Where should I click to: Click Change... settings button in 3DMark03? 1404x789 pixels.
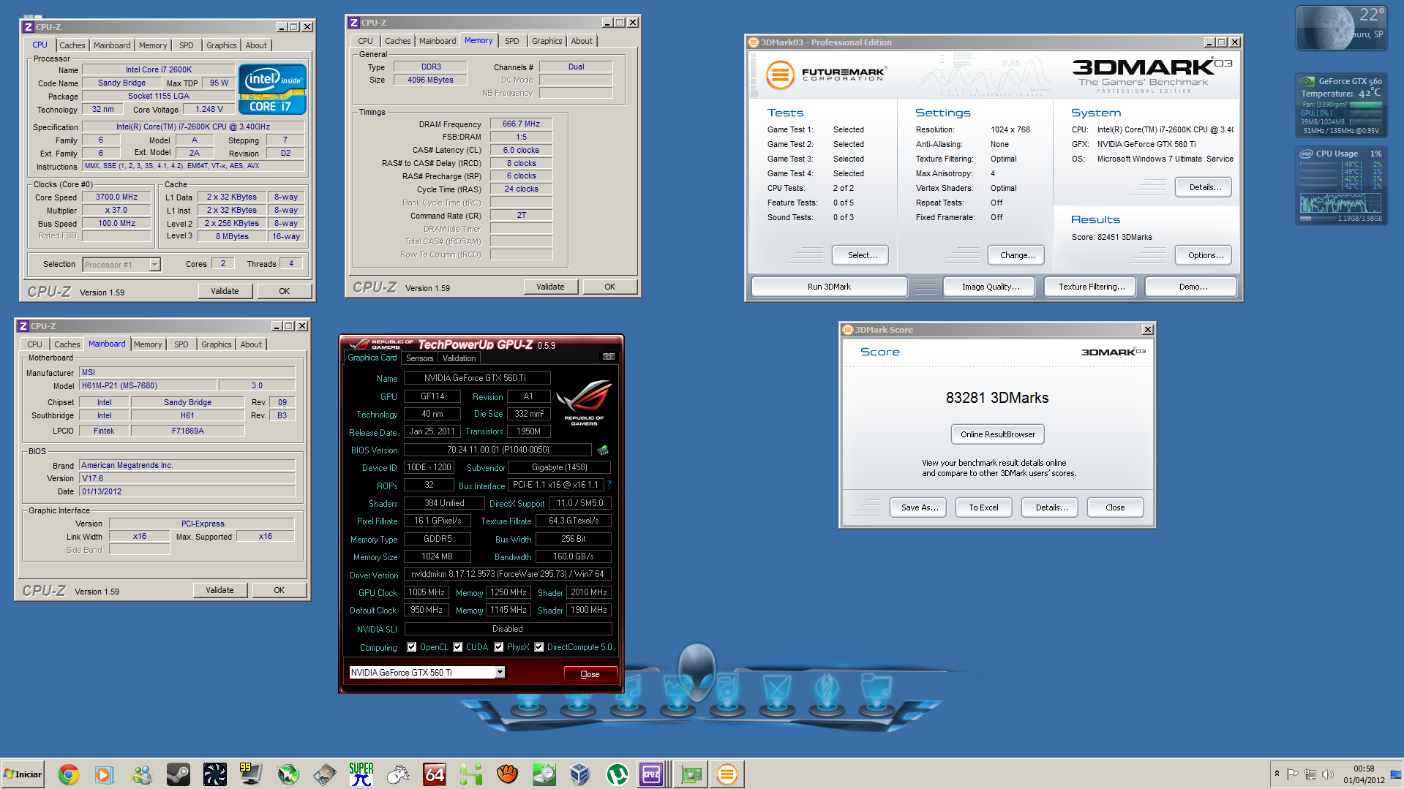(1018, 255)
